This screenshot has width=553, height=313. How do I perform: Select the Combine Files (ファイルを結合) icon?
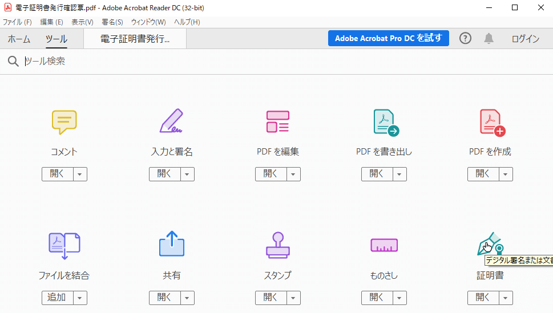pos(64,246)
